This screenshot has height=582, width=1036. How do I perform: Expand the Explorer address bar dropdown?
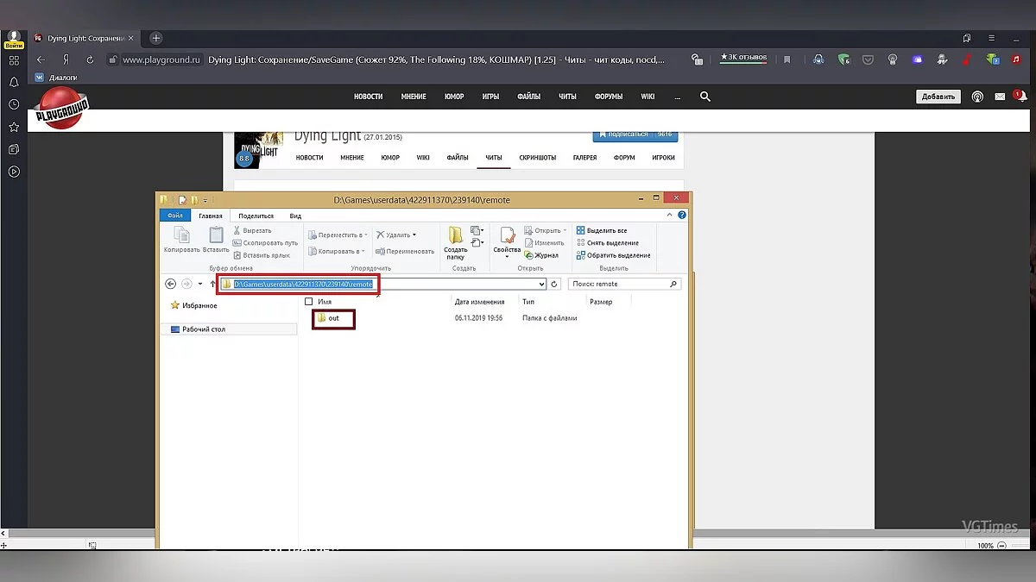(x=541, y=284)
